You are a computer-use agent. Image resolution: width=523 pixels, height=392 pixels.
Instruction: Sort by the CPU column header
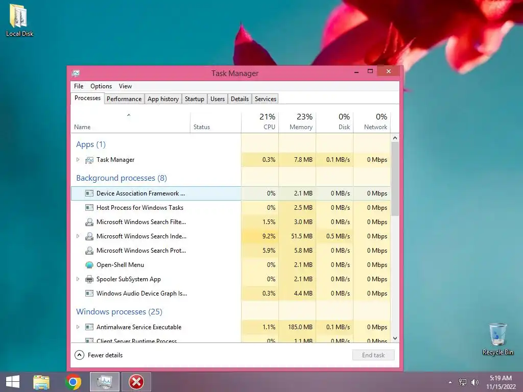point(260,122)
